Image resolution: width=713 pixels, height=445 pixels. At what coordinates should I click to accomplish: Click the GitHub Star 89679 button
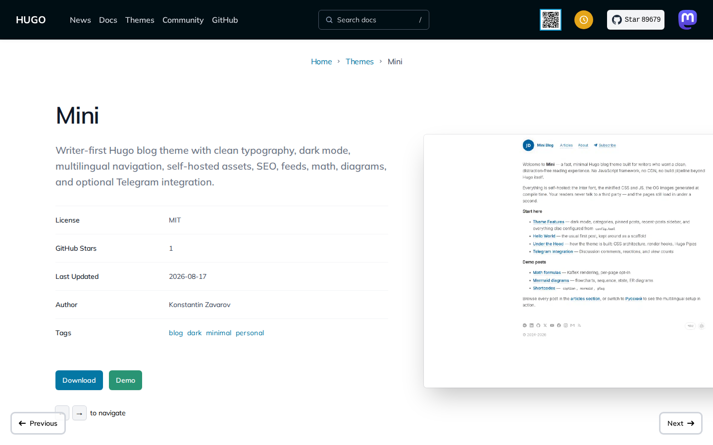tap(636, 20)
